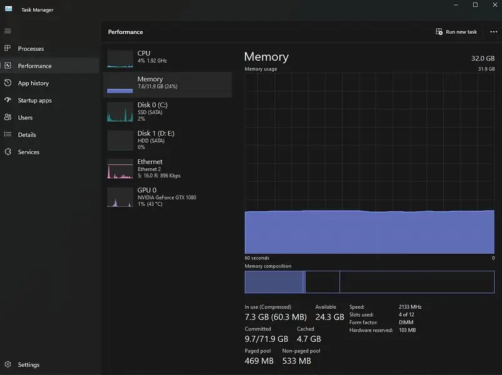Click the 9.7/71.9 GB committed value
502x375 pixels.
[x=267, y=339]
